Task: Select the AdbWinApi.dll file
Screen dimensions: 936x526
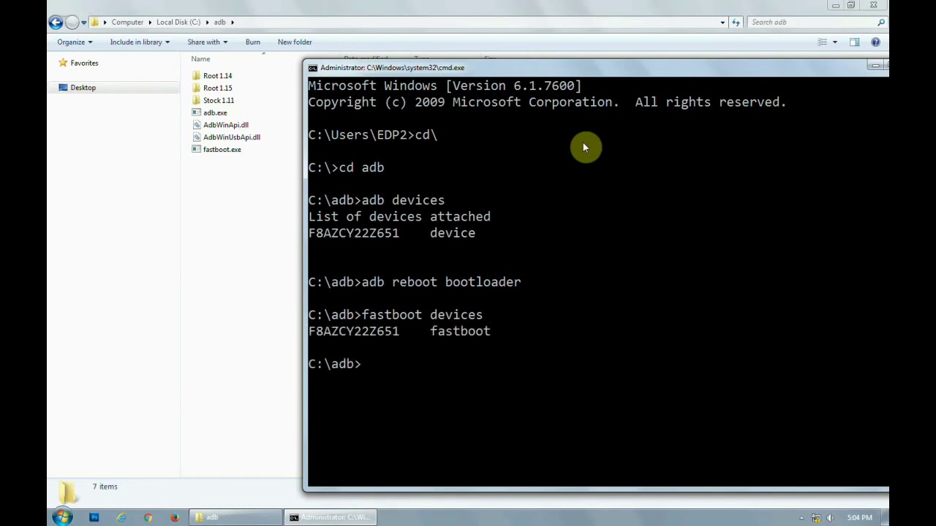Action: pyautogui.click(x=225, y=125)
